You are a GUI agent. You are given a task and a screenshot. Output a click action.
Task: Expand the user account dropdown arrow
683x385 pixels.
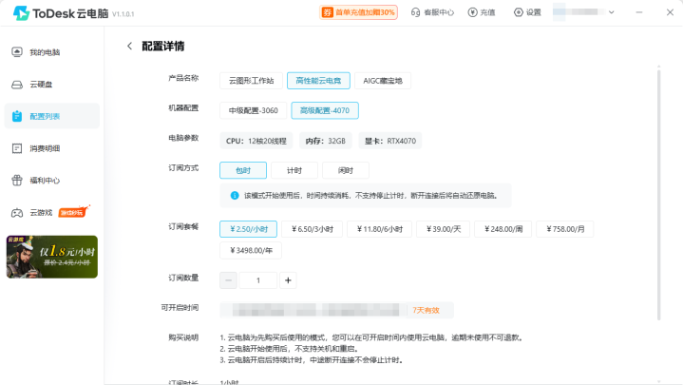612,12
